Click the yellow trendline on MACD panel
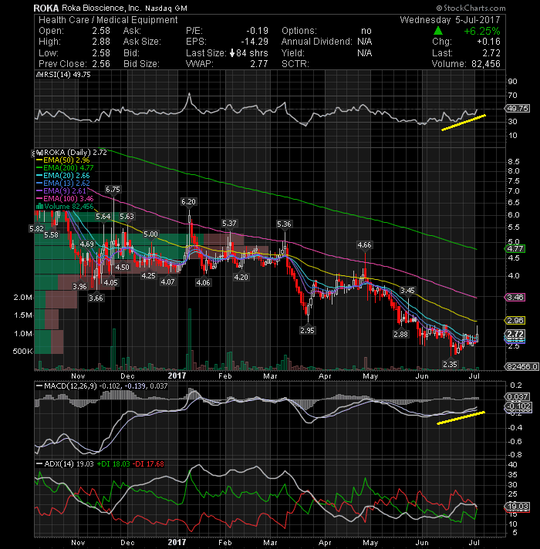 [x=461, y=418]
